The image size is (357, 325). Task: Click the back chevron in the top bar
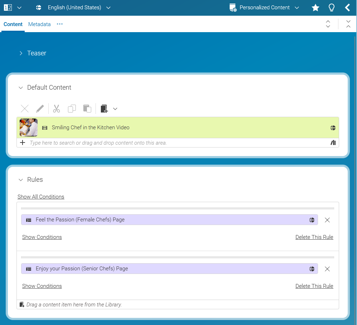tap(347, 7)
